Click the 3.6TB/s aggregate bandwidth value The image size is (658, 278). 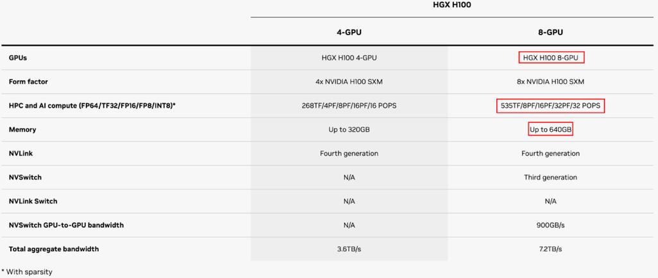(349, 249)
